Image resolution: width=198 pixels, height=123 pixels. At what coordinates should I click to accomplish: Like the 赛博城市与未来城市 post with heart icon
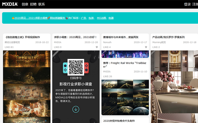(146, 47)
